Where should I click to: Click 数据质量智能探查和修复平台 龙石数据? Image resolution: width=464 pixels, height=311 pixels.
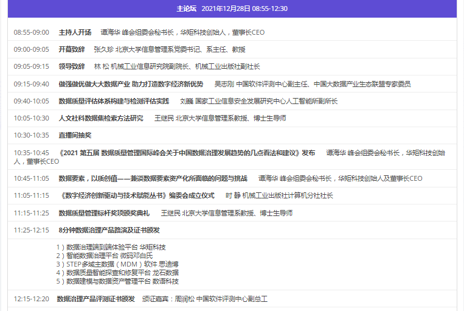coord(117,273)
